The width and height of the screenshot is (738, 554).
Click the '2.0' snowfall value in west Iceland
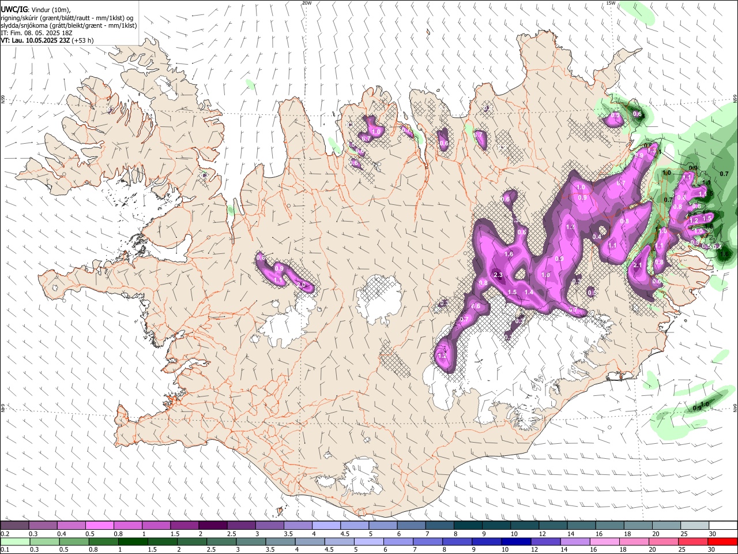(x=301, y=285)
